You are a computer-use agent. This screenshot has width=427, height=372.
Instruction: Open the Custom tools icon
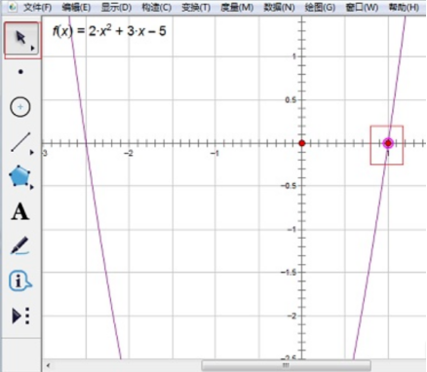tap(20, 316)
